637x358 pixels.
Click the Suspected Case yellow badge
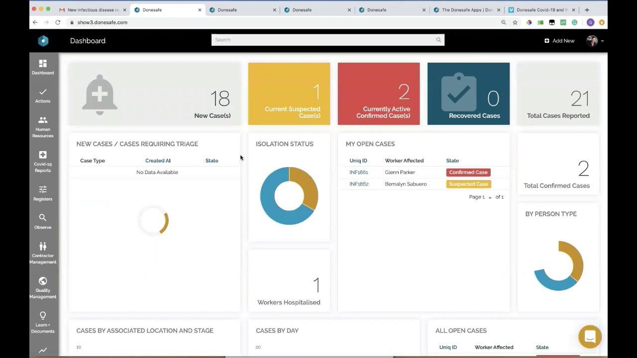pos(468,184)
